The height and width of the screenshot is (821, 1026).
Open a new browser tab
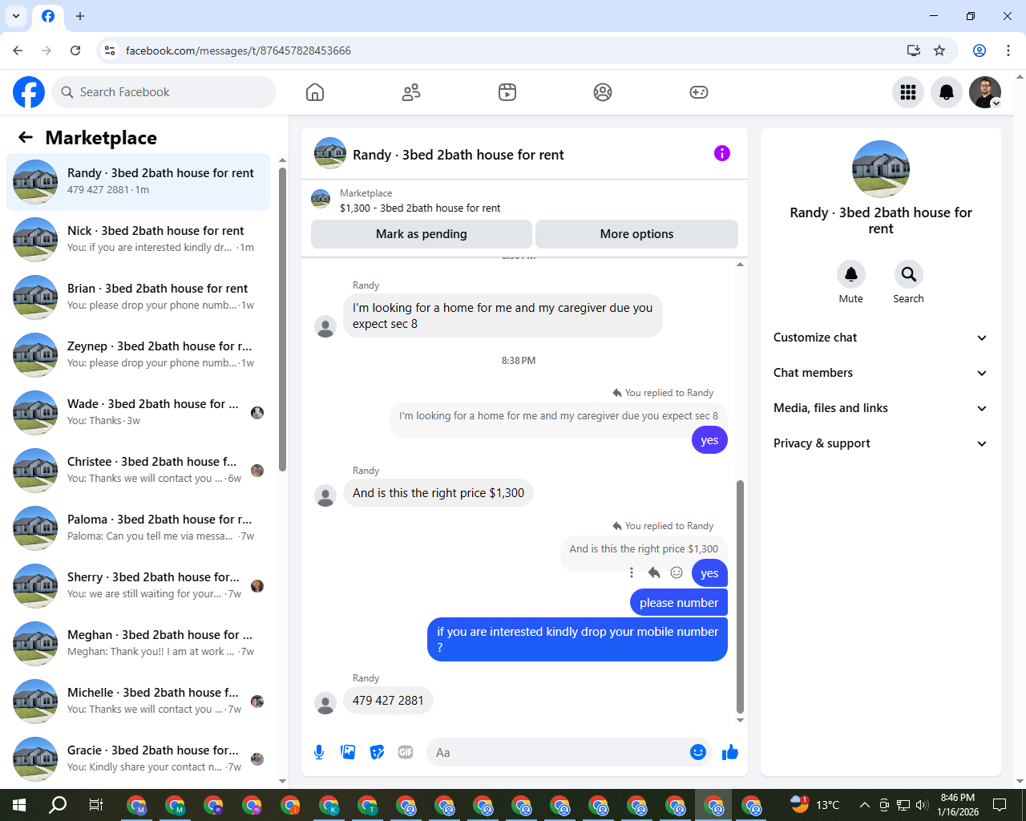(80, 16)
